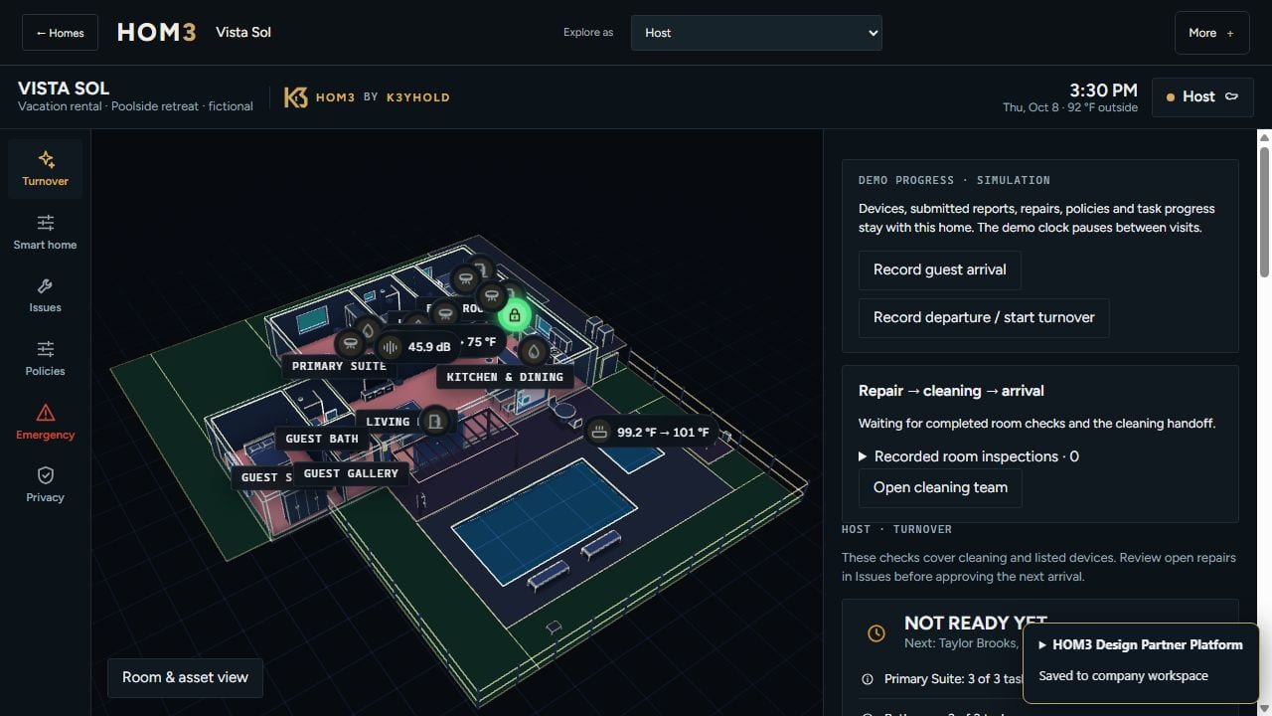This screenshot has width=1272, height=716.
Task: Select the Kitchen & Dining room label
Action: [x=505, y=377]
